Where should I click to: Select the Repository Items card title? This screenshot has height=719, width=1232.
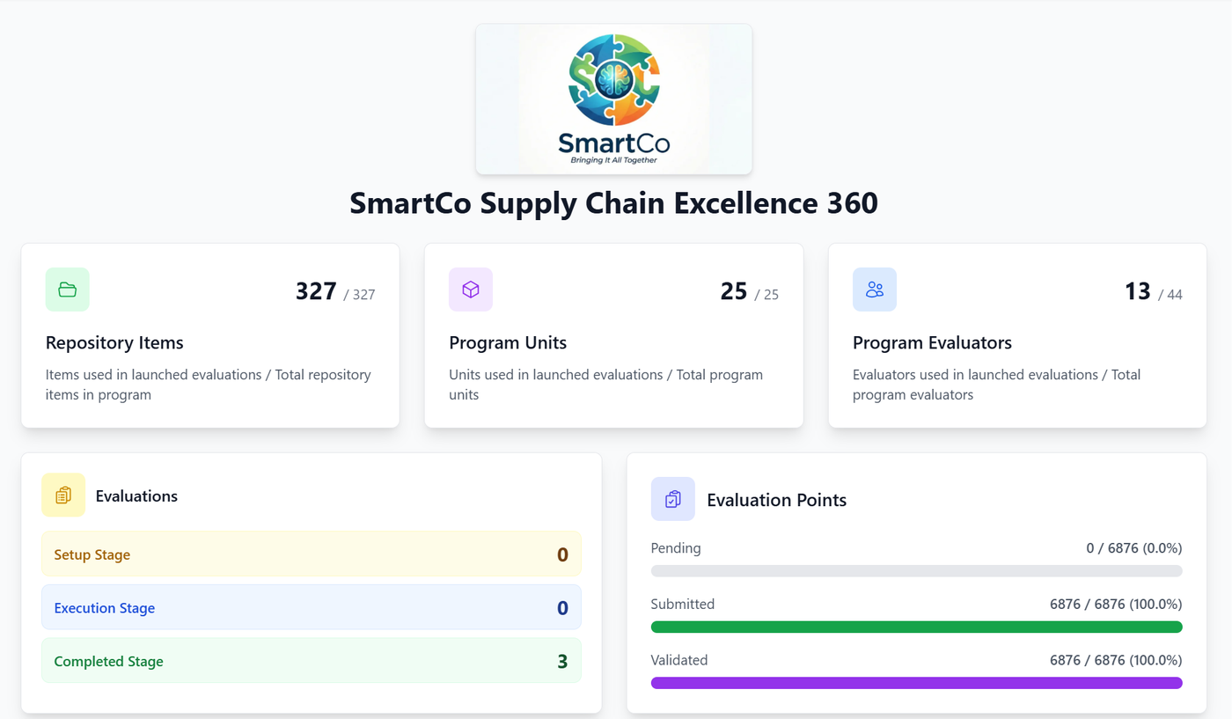point(114,342)
